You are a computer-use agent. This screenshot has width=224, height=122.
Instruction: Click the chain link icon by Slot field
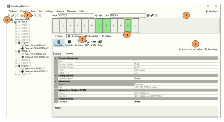(x=152, y=15)
